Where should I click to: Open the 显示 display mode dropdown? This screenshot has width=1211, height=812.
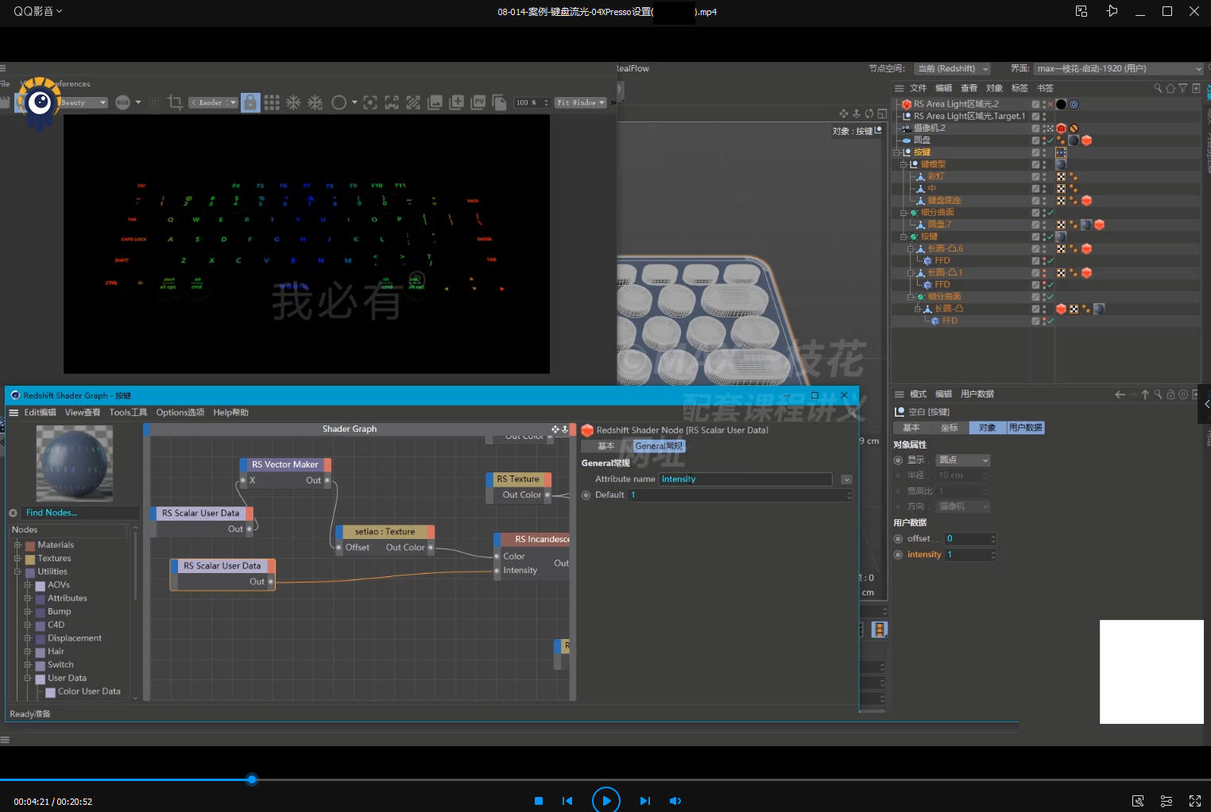963,460
